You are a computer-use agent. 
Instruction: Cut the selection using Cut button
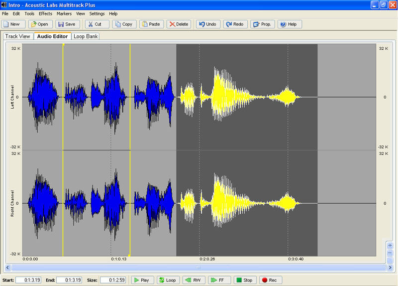click(97, 24)
